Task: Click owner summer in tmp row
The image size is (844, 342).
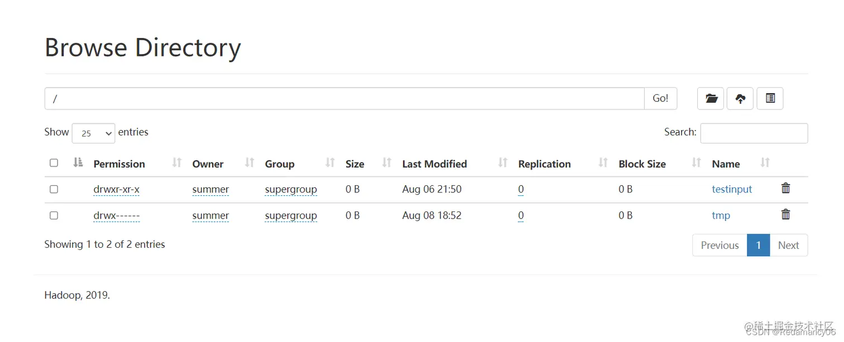Action: click(x=210, y=215)
